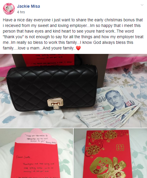Click the Jackie Misa name link
The image size is (147, 178).
(28, 6)
